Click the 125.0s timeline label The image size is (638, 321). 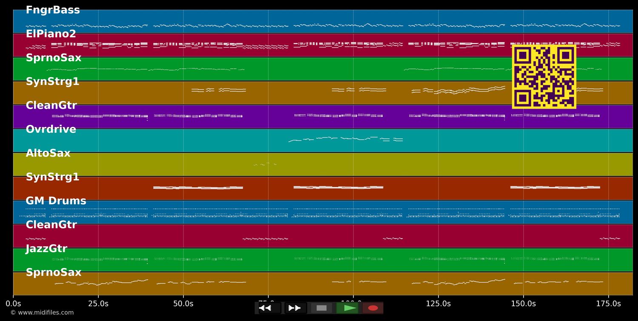tap(438, 304)
